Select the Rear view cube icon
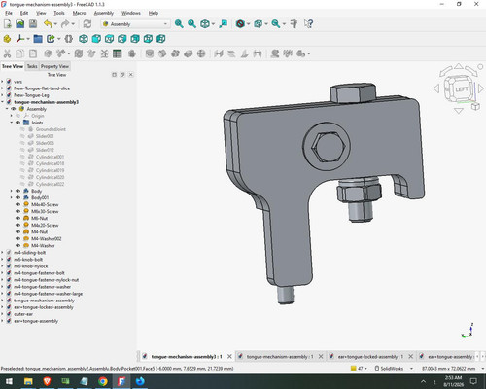This screenshot has width=486, height=389. (x=135, y=39)
